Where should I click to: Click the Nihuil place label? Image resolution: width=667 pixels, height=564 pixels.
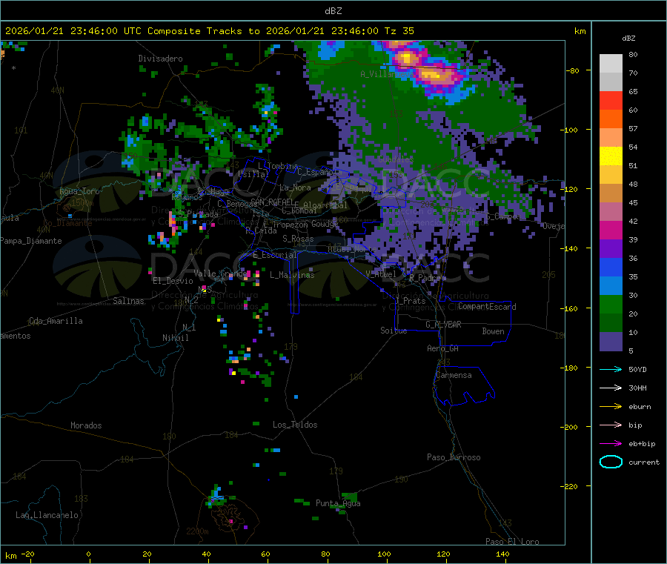[x=175, y=338]
